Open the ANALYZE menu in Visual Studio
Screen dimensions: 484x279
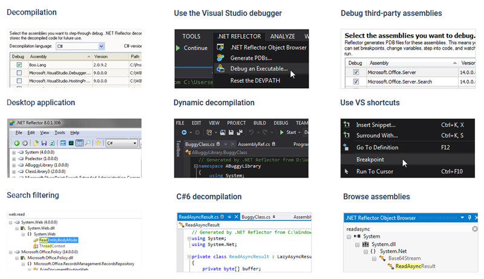(x=283, y=36)
